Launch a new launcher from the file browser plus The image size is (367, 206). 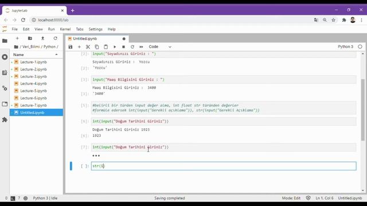coord(17,38)
